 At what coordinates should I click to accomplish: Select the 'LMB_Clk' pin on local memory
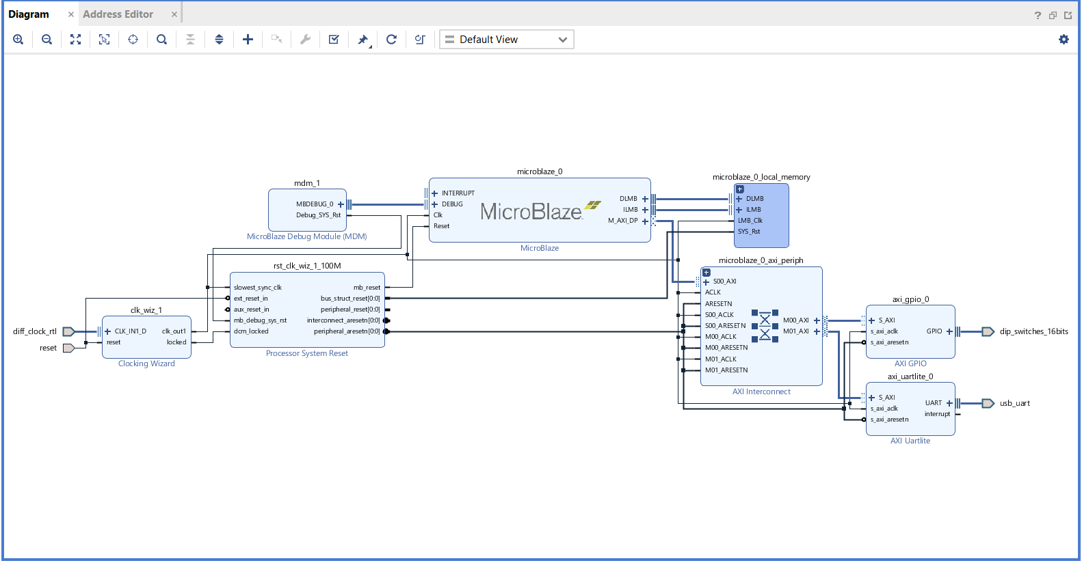pos(750,221)
